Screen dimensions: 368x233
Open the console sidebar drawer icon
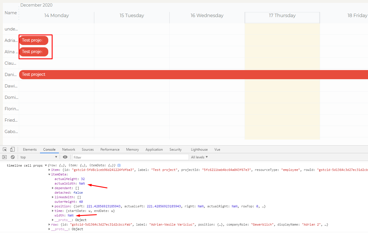pos(5,157)
